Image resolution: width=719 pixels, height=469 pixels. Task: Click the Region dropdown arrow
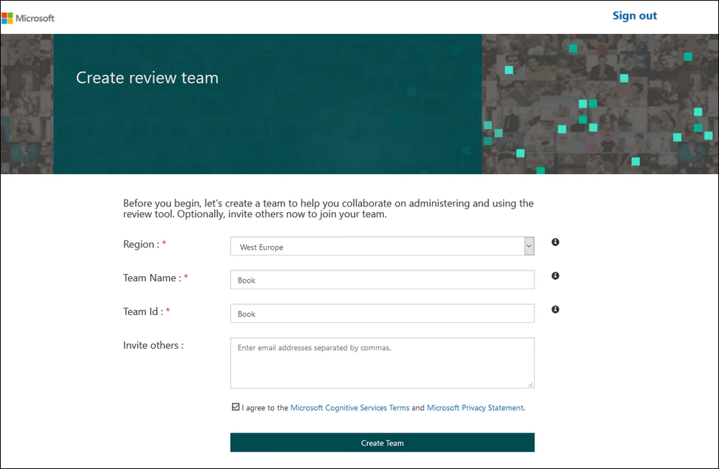point(529,247)
